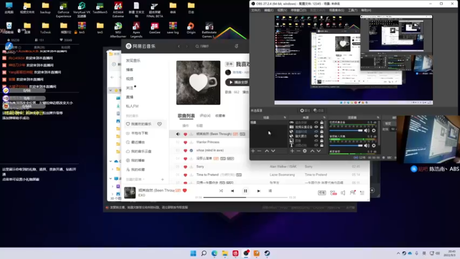The height and width of the screenshot is (259, 460).
Task: Open source properties gear below Sources list
Action: click(305, 151)
